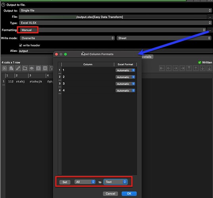Select row 1 in the dialog table

point(59,70)
